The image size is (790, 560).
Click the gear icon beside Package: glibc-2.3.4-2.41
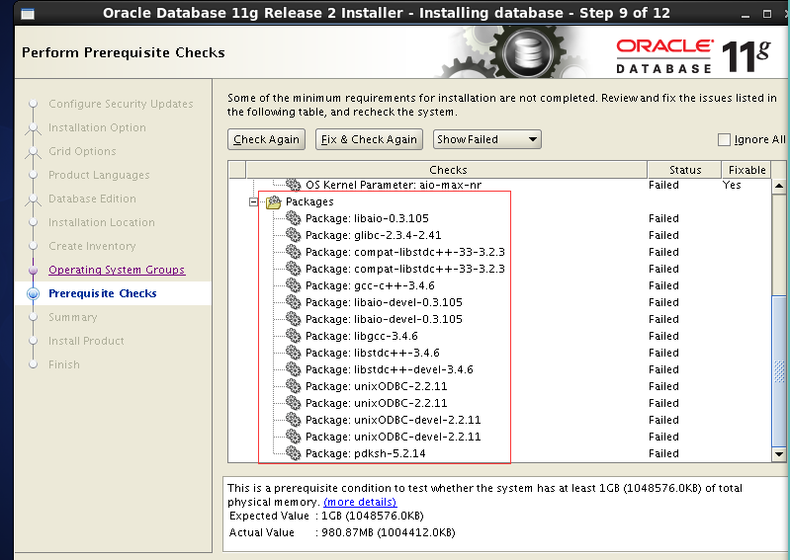(294, 234)
